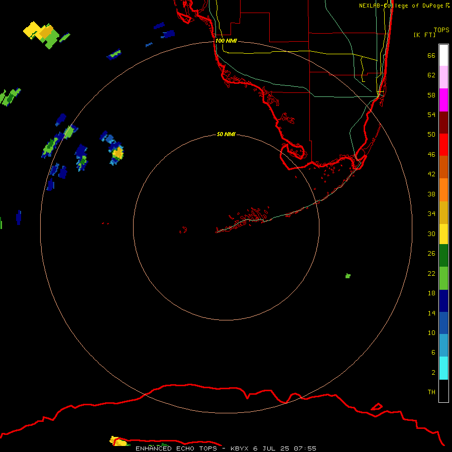
Task: Click the light pink 62 K FT swatch
Action: (x=443, y=77)
